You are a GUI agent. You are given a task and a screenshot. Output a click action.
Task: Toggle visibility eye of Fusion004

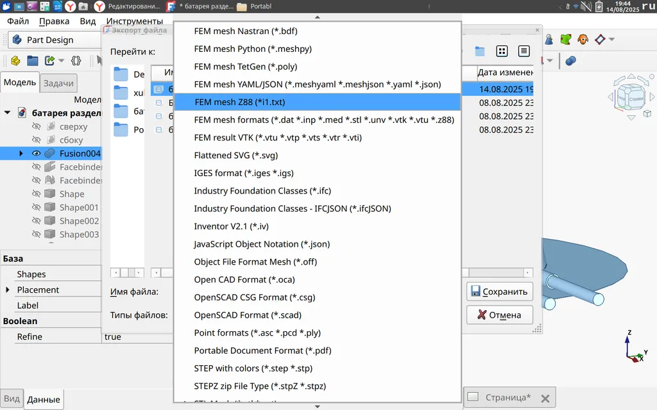click(37, 153)
